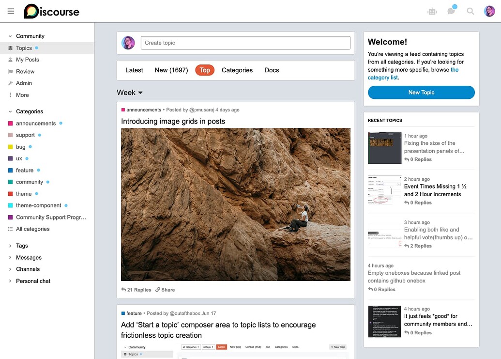Open Admin wrench item in sidebar
Screen dimensions: 501x359
coord(24,83)
